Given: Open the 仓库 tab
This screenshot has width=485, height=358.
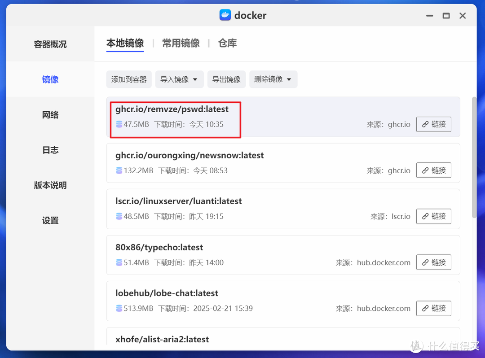Looking at the screenshot, I should tap(227, 43).
